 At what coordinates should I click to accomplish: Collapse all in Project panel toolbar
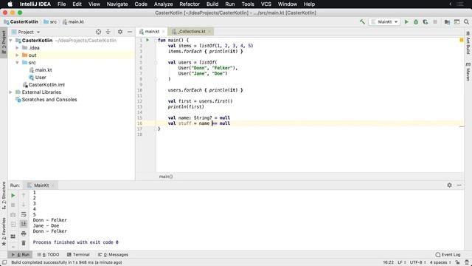click(108, 32)
